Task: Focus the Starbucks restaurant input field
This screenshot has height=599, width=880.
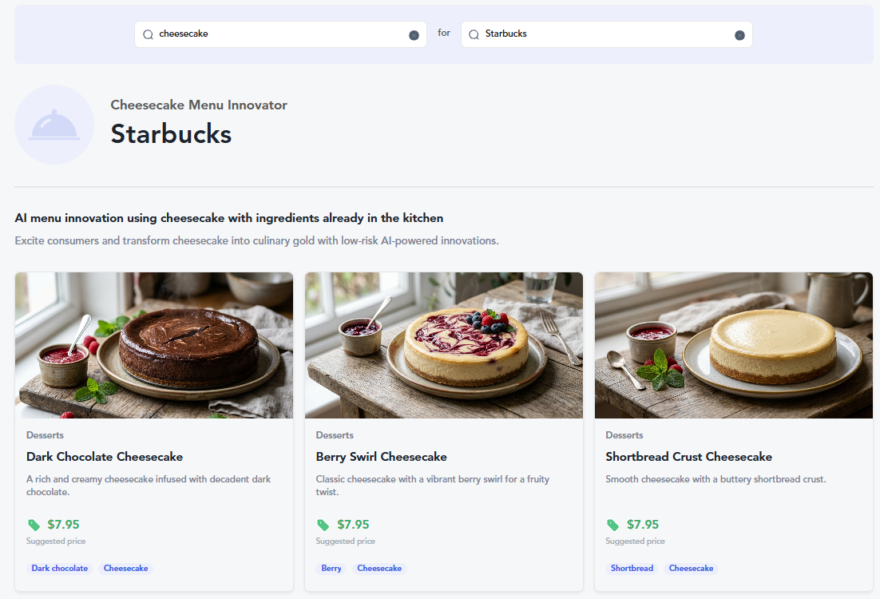Action: coord(607,34)
